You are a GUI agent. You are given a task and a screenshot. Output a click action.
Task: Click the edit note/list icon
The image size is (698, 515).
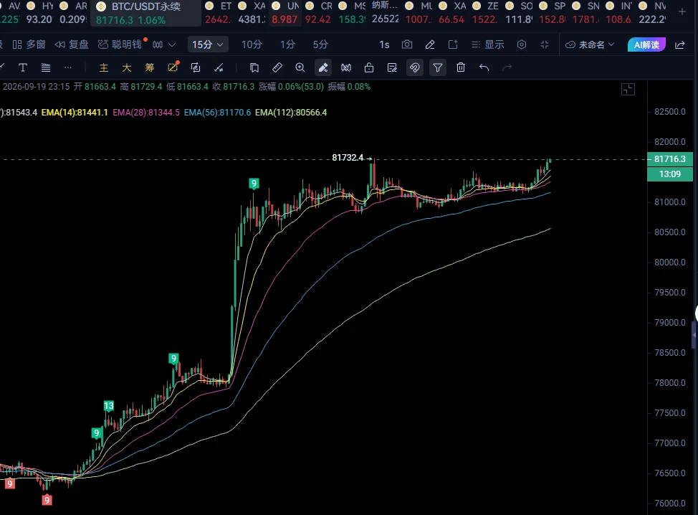coord(392,67)
